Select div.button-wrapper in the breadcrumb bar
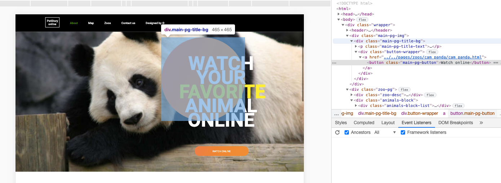Viewport: 501px width, 183px height. (420, 113)
